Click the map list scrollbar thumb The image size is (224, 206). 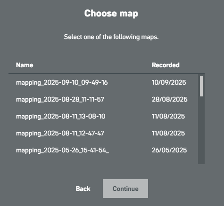(201, 86)
